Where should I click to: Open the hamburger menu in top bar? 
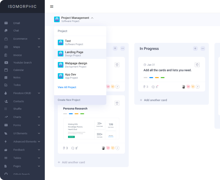point(52,6)
